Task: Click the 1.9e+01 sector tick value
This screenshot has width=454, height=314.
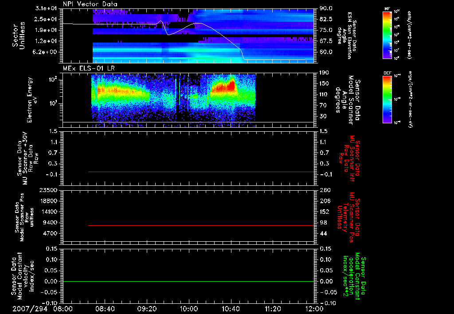Action: pyautogui.click(x=46, y=30)
